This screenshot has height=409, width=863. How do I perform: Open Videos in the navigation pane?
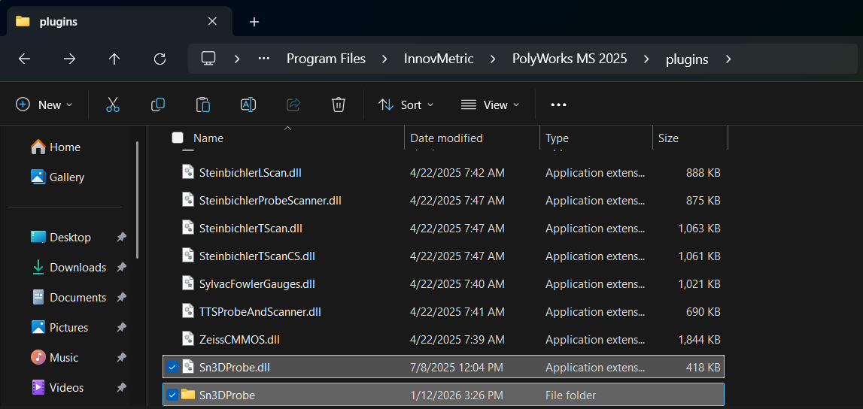pyautogui.click(x=58, y=387)
